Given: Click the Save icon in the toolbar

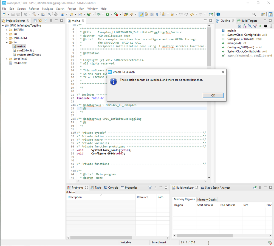Looking at the screenshot, I should click(x=13, y=14).
